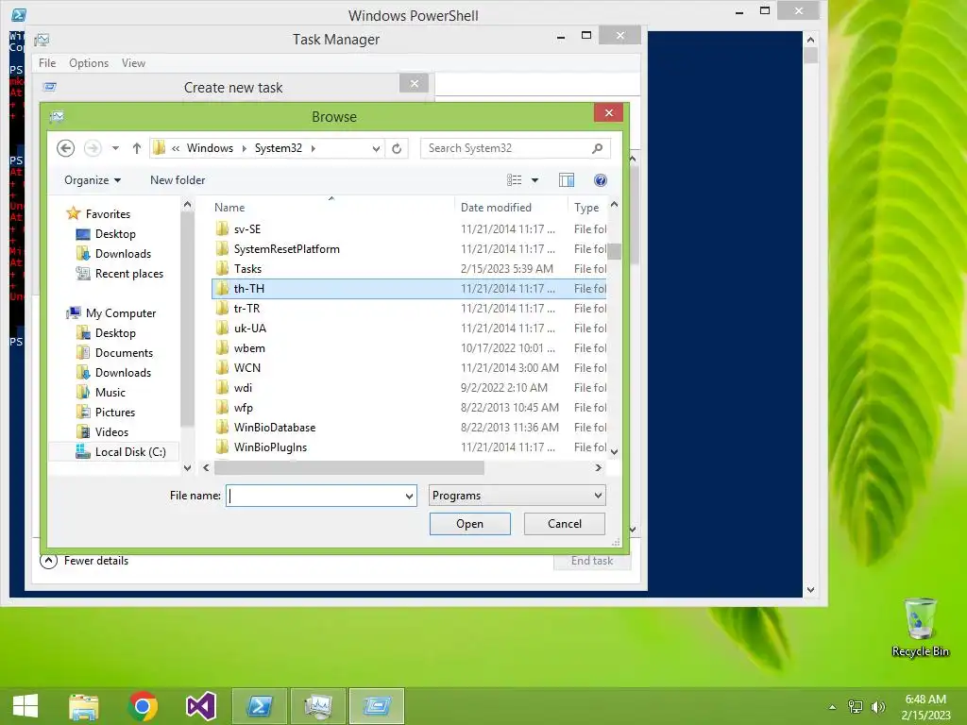The width and height of the screenshot is (967, 725).
Task: Cancel the Browse dialog
Action: tap(565, 523)
